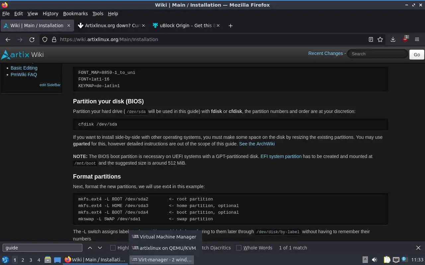Image resolution: width=425 pixels, height=265 pixels.
Task: Toggle reader view icon in address bar
Action: (x=371, y=39)
